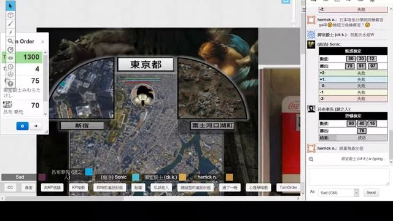Click the Dice rolling tool
The image size is (393, 221).
10,74
